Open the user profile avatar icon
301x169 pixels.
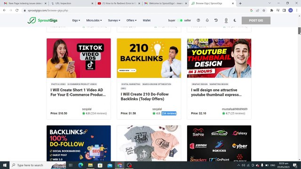pyautogui.click(x=226, y=20)
